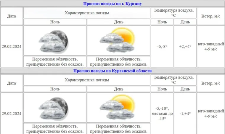Open the 'Прогноз погоды по Курганской области' heading

click(x=112, y=71)
